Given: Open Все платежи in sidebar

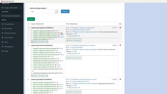Looking at the screenshot, I should 8,28.
